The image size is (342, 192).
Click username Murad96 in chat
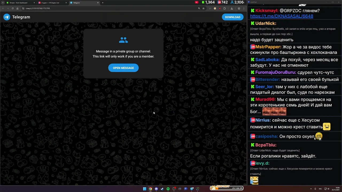(x=265, y=99)
